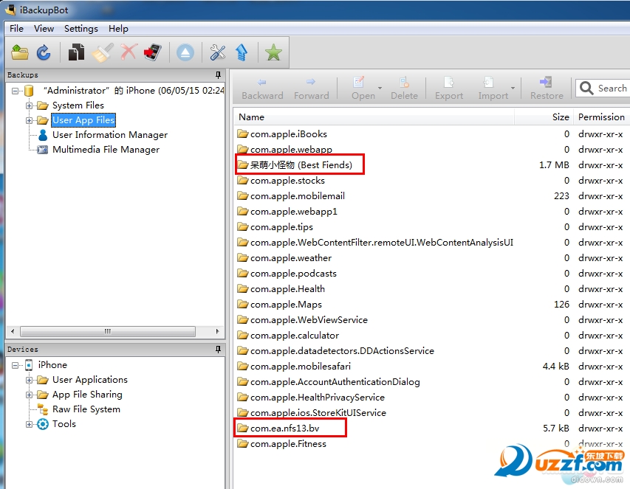This screenshot has height=489, width=630.
Task: Expand the User App Files tree node
Action: 29,120
